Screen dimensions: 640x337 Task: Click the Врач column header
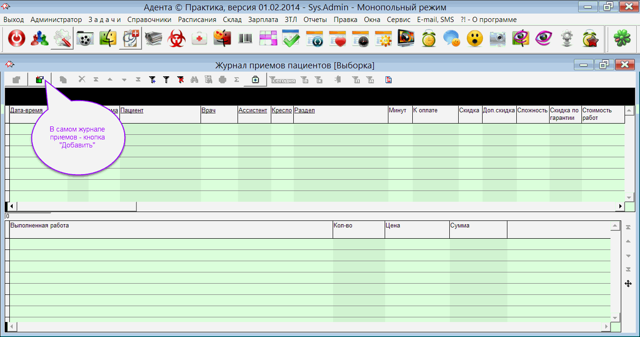point(208,110)
